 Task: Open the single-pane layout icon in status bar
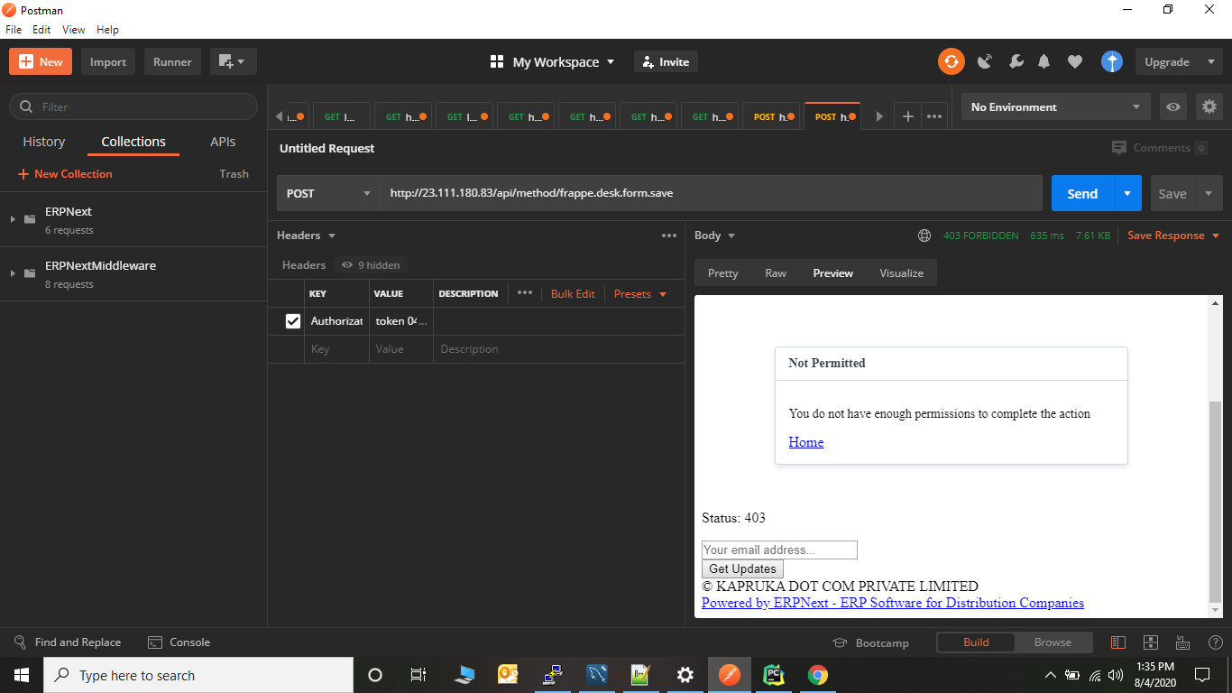point(1150,642)
